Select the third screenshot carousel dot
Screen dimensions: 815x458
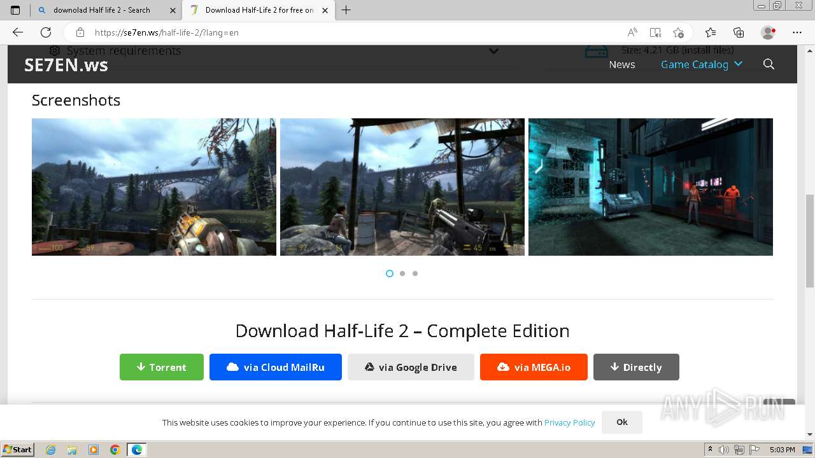415,274
